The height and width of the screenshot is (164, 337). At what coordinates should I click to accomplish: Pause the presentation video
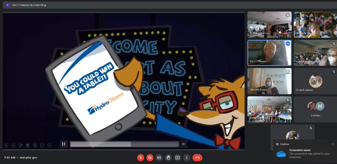click(x=64, y=144)
